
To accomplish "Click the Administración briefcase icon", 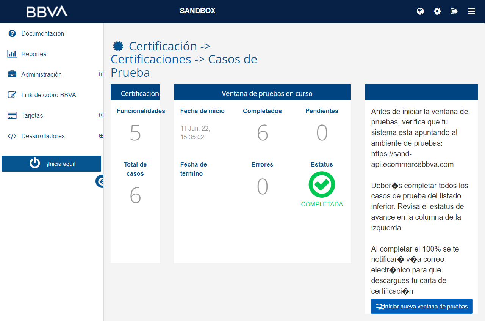I will pyautogui.click(x=12, y=74).
